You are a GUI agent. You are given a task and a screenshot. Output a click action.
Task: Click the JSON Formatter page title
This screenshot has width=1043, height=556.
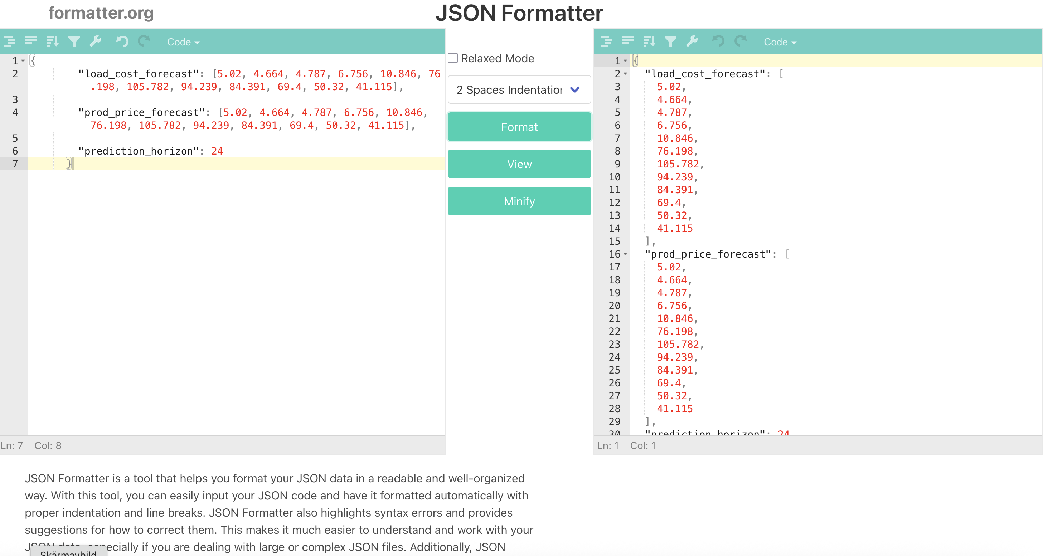click(x=519, y=13)
